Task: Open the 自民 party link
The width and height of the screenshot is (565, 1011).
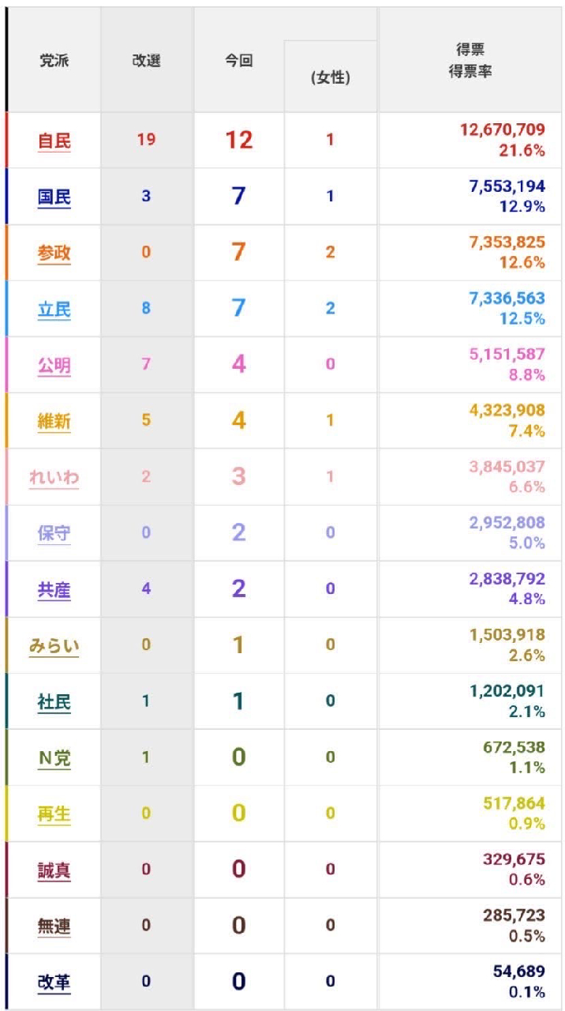Action: (x=54, y=141)
